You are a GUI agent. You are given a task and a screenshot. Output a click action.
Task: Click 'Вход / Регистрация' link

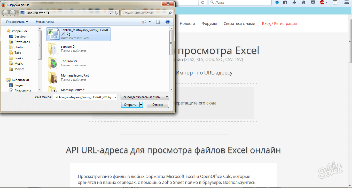(279, 24)
